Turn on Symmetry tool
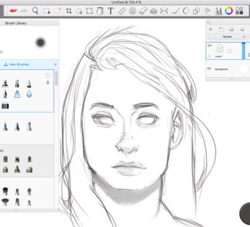The image size is (250, 227). coord(164,11)
